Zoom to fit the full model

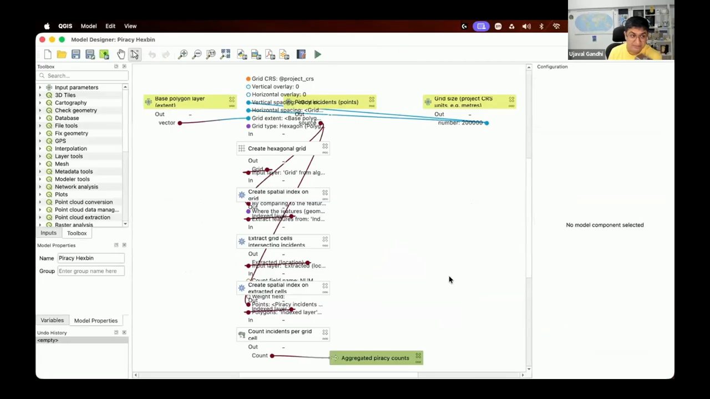[225, 54]
